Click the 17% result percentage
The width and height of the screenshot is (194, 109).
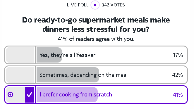coord(178,55)
